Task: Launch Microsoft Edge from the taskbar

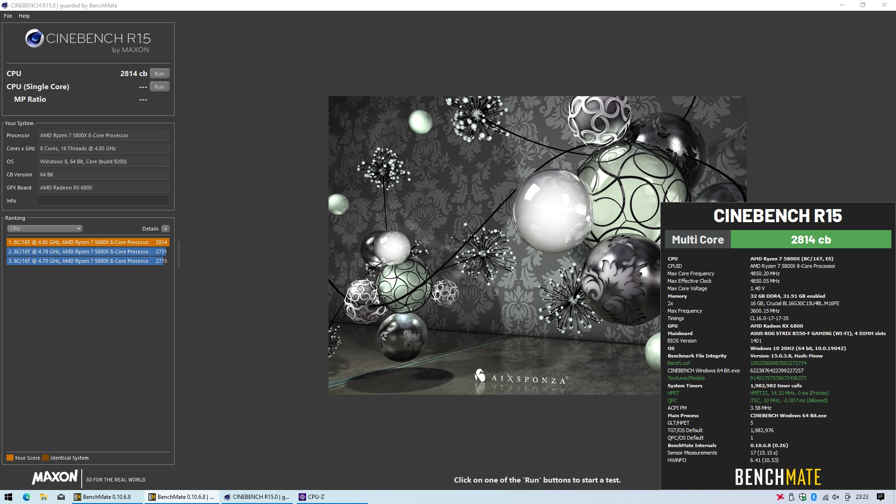Action: pyautogui.click(x=26, y=497)
